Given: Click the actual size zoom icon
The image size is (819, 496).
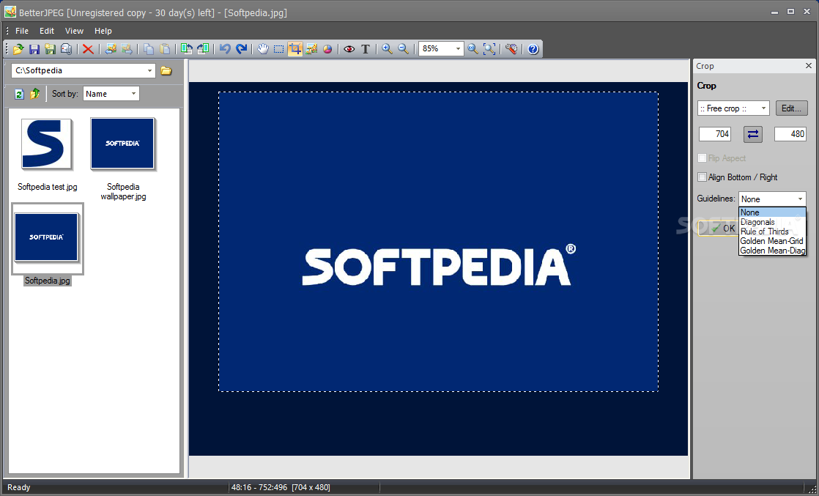Looking at the screenshot, I should click(x=472, y=49).
